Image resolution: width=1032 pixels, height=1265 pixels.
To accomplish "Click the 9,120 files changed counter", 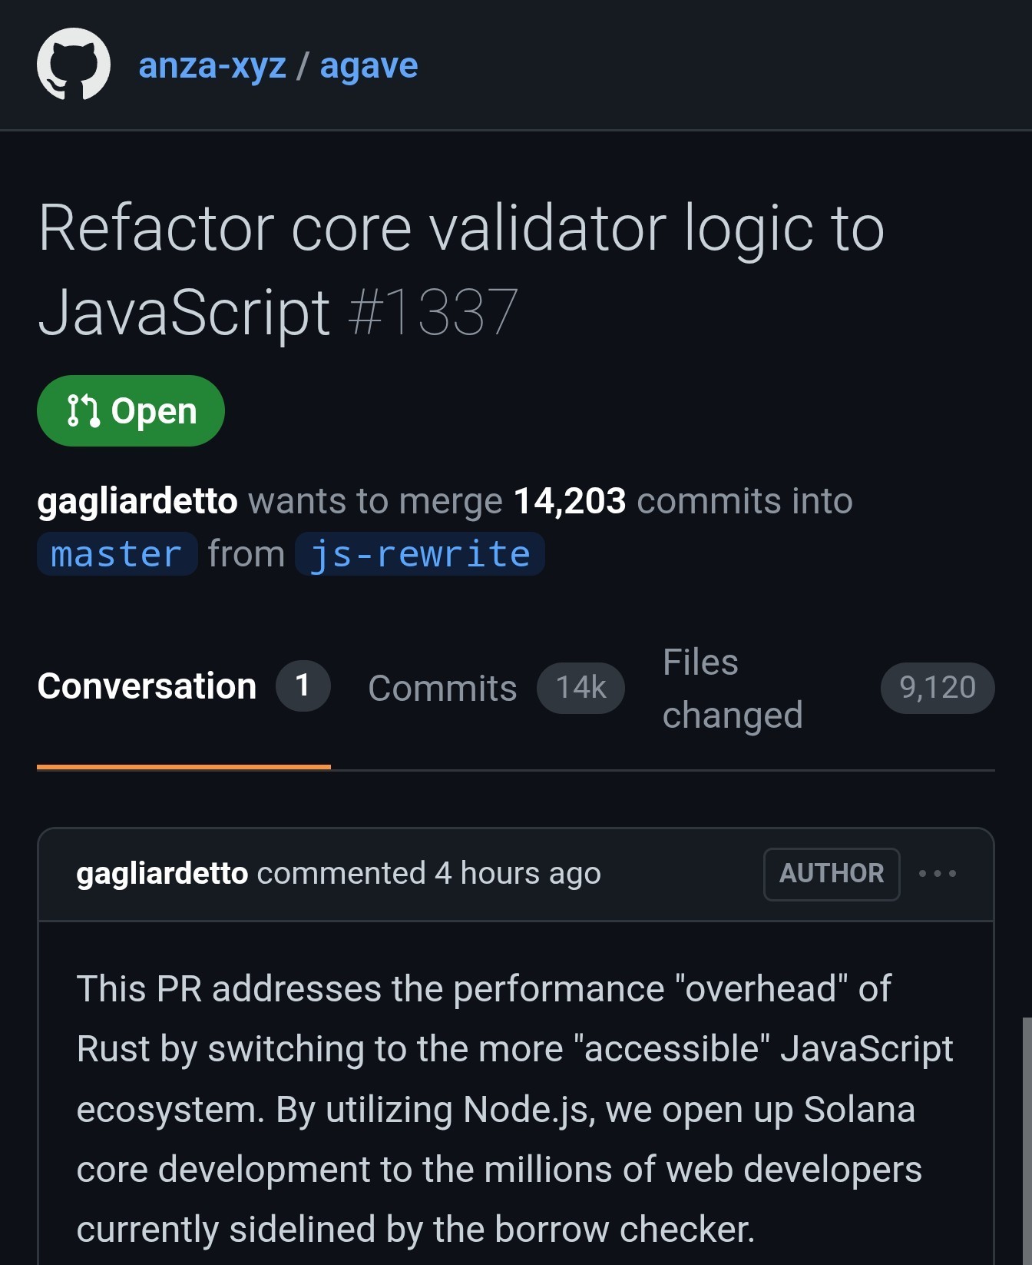I will [937, 688].
